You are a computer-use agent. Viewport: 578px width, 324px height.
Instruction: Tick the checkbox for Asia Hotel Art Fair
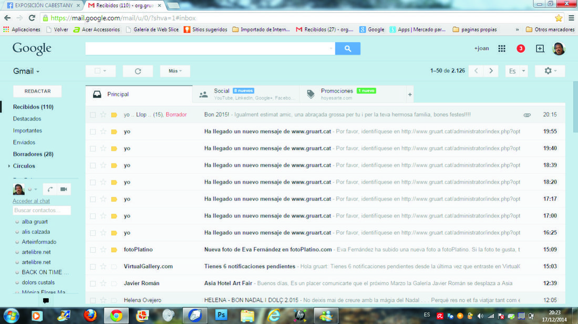93,284
